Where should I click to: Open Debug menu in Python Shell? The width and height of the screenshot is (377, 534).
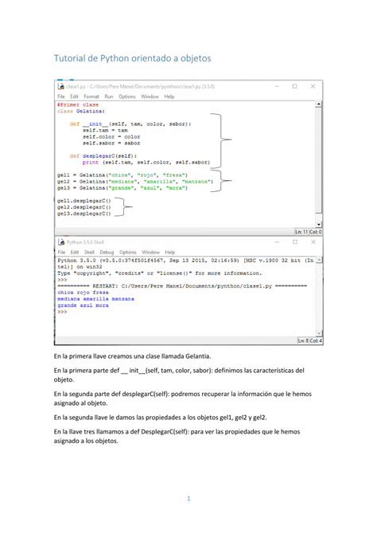[107, 252]
